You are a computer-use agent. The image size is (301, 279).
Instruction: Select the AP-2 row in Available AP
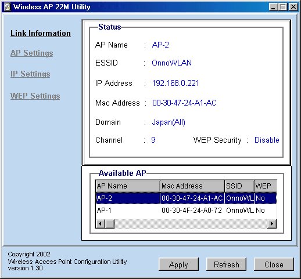pos(186,198)
